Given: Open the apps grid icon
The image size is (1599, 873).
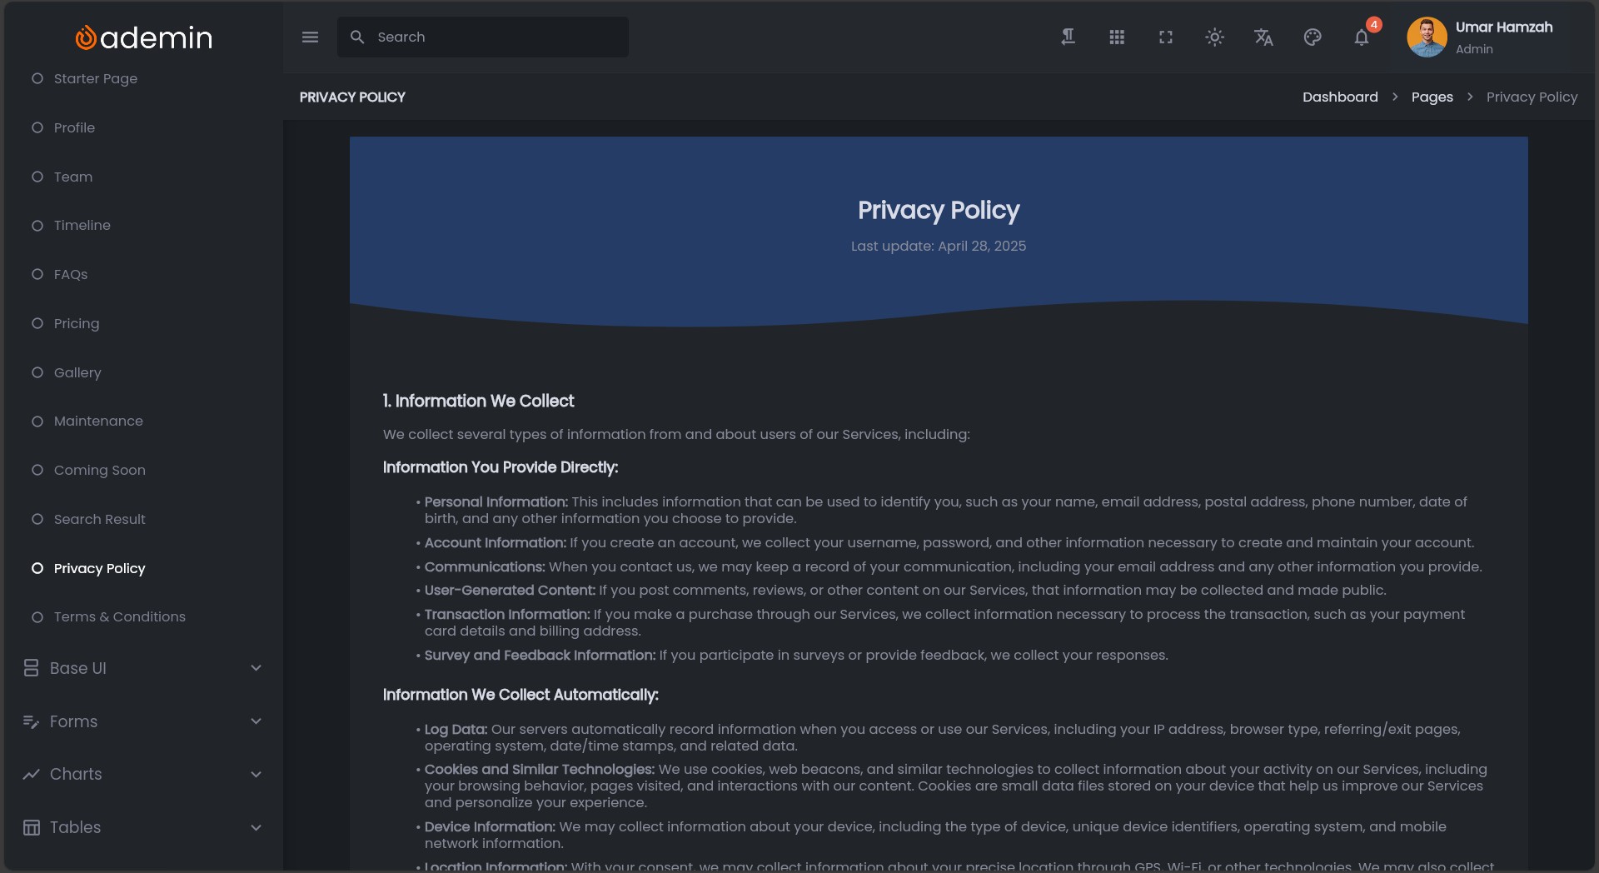Looking at the screenshot, I should click(1117, 37).
